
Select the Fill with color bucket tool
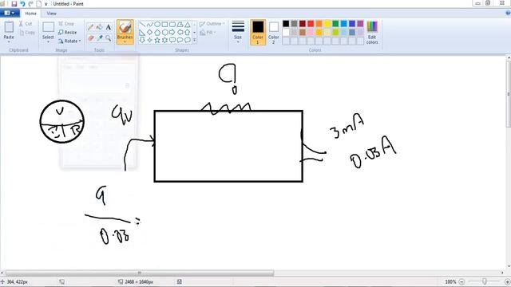(x=100, y=27)
